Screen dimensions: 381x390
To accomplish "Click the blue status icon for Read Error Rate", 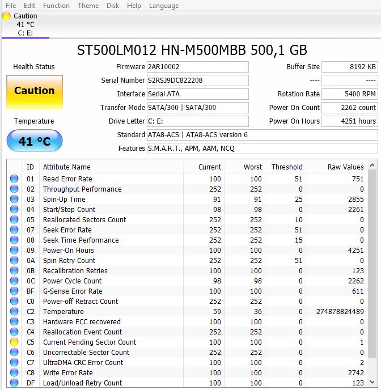I will point(14,179).
